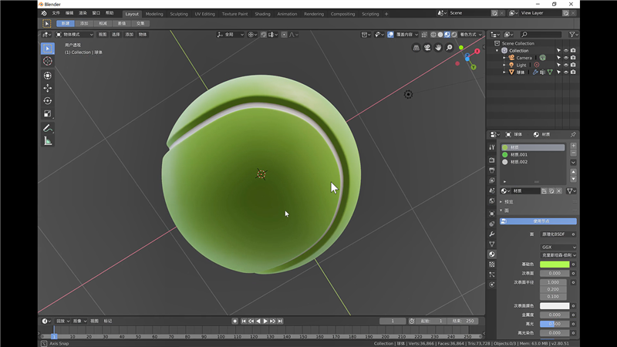Screen dimensions: 617x347
Task: Toggle Camera visibility eye in outliner
Action: (566, 58)
